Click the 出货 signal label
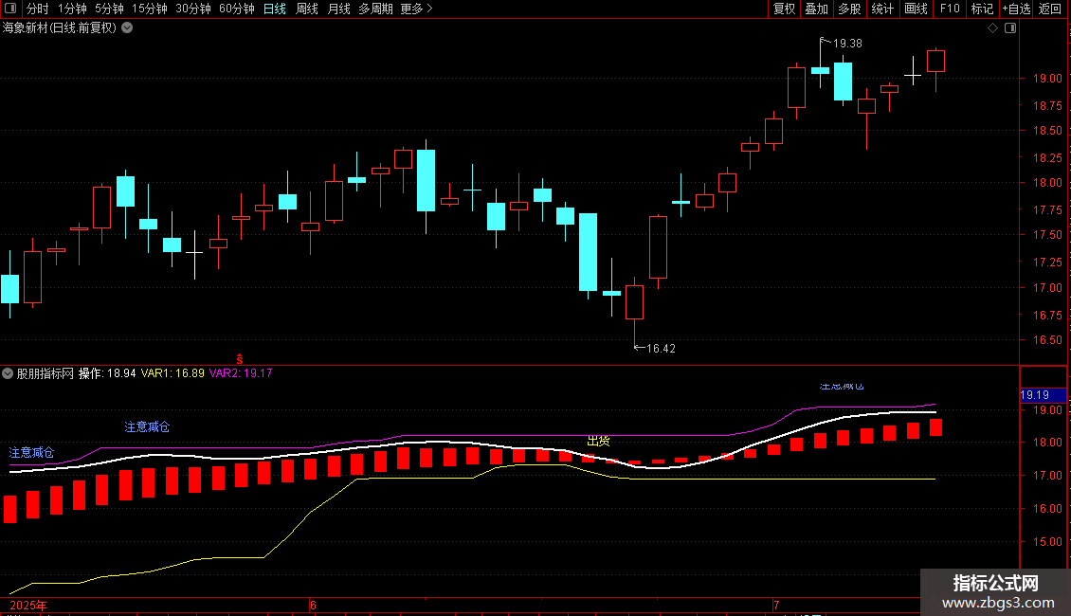Viewport: 1071px width, 616px height. coord(598,442)
